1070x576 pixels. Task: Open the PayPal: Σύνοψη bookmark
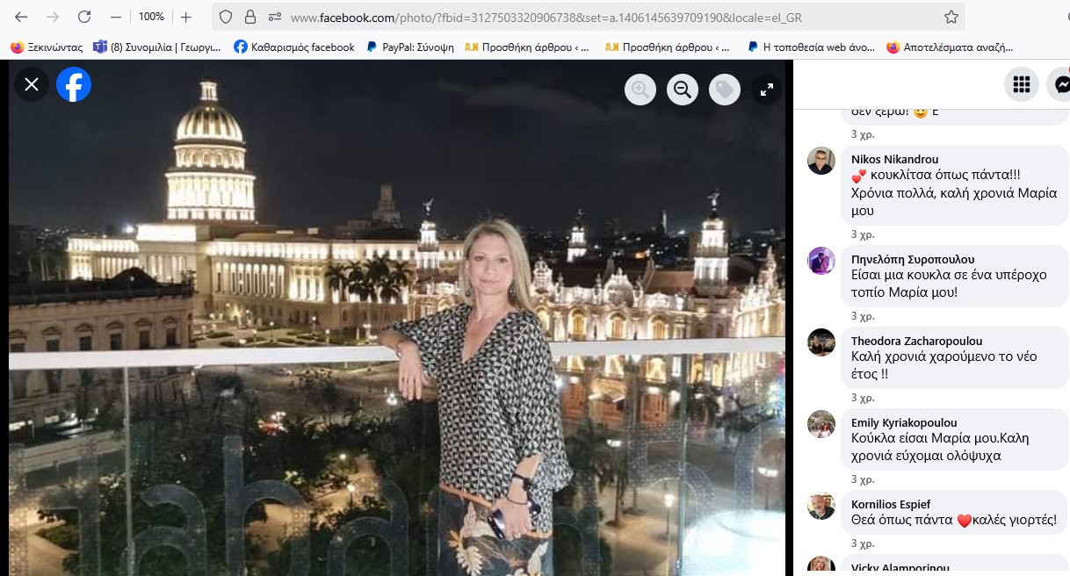tap(410, 47)
